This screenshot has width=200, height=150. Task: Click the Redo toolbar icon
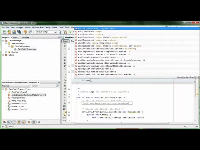pyautogui.click(x=30, y=32)
